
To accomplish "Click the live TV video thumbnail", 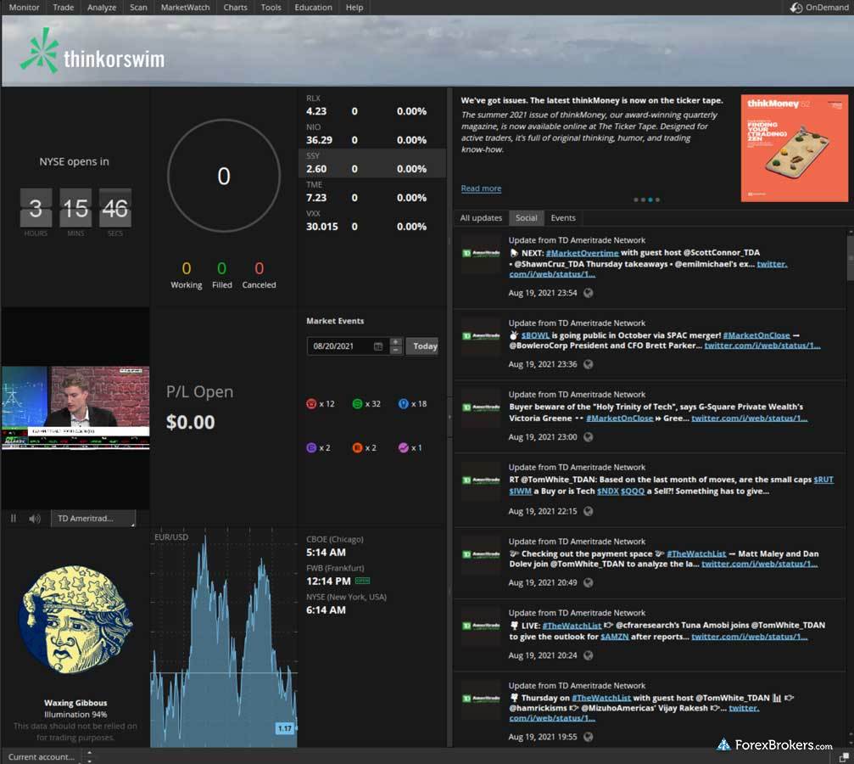I will coord(75,407).
